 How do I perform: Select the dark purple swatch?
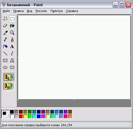(x=43, y=112)
